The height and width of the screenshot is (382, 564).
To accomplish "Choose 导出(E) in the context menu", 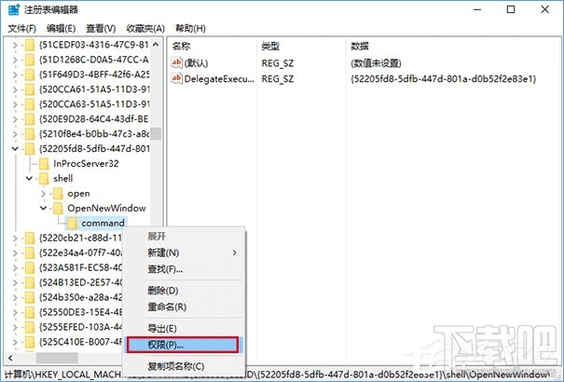I will (x=185, y=329).
